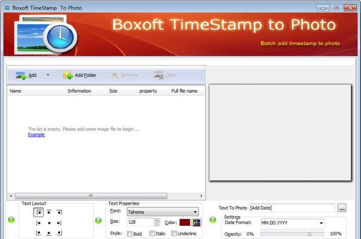Open the Add button dropdown arrow

[48, 75]
